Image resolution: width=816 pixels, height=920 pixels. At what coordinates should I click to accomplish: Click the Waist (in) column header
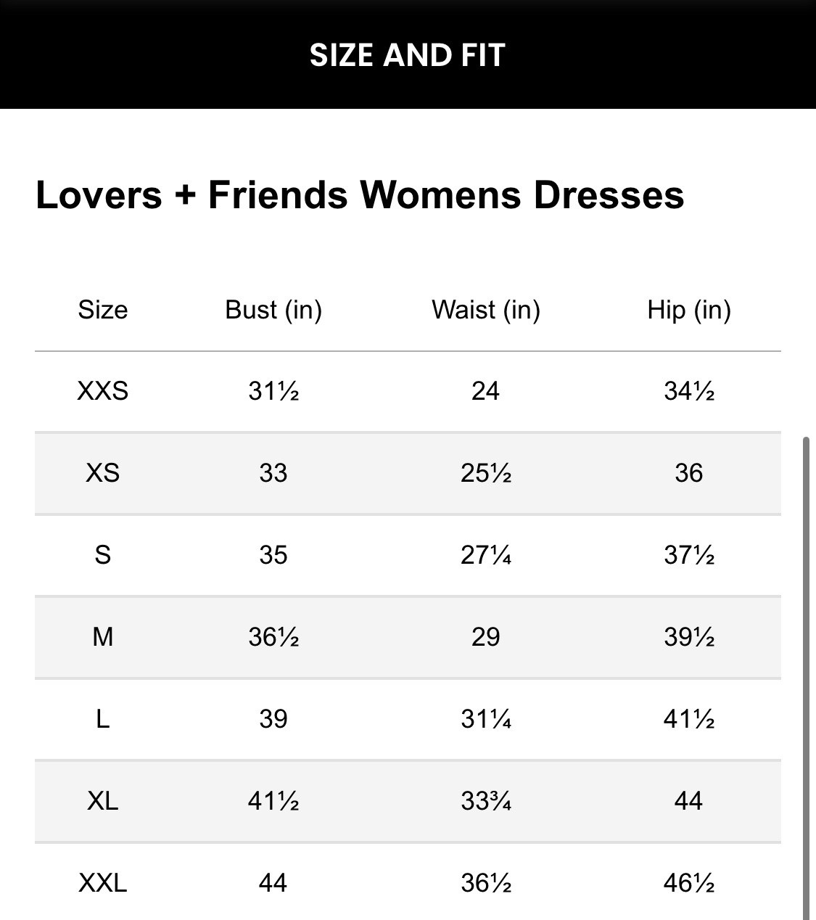pos(485,310)
